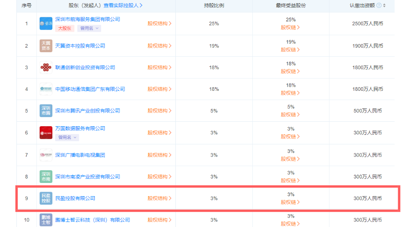View 股权结构 for 深圳广播电影电视集团
The image size is (410, 227).
(159, 155)
